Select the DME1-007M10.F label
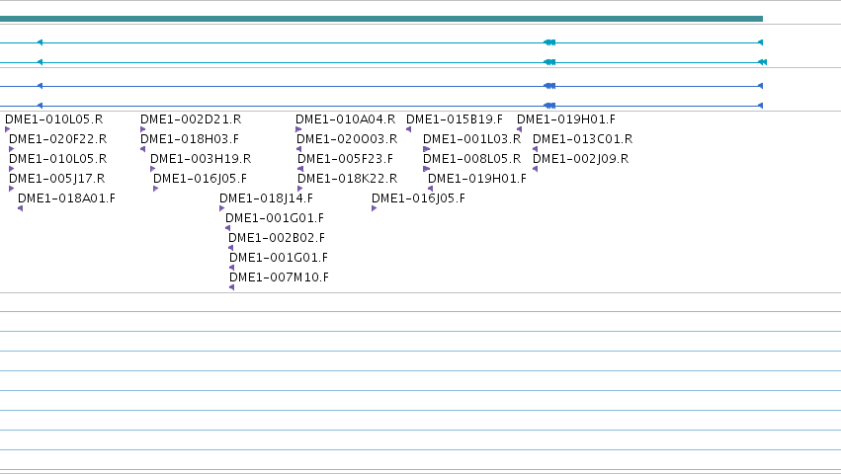This screenshot has height=474, width=841. (279, 277)
